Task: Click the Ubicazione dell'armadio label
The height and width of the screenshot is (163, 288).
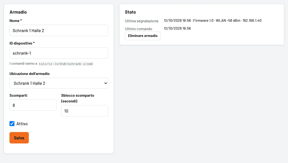Action: (x=30, y=74)
